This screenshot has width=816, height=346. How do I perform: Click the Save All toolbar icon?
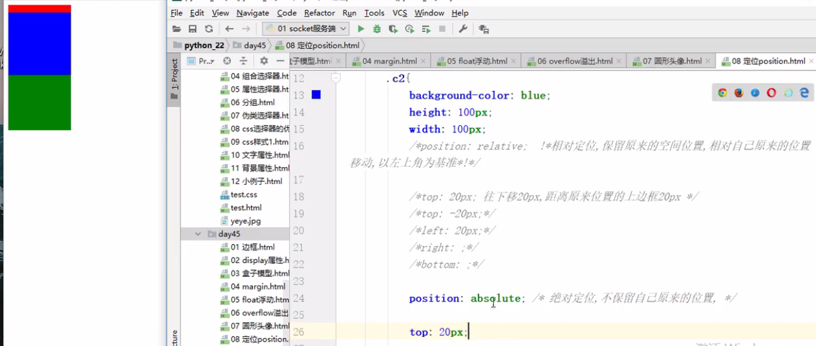pyautogui.click(x=192, y=29)
